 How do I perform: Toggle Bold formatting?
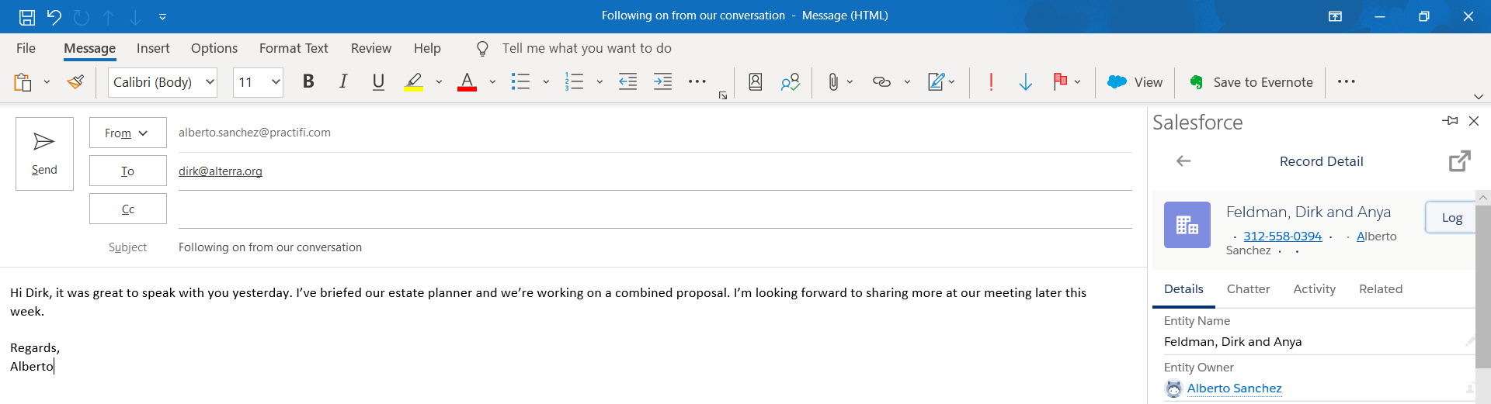click(308, 82)
